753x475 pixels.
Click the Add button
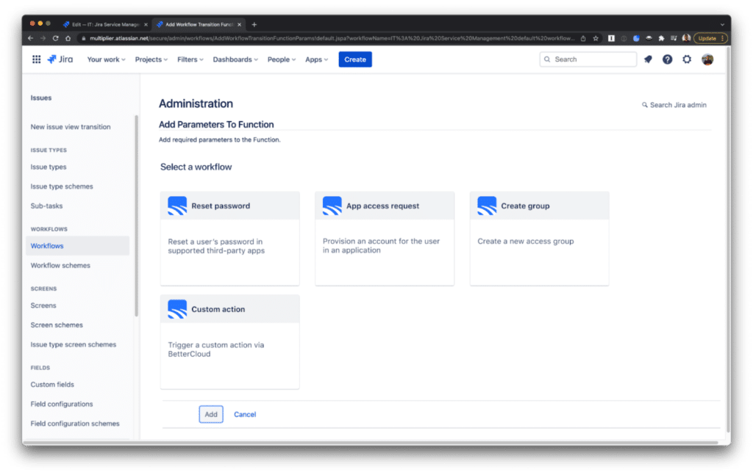tap(211, 415)
